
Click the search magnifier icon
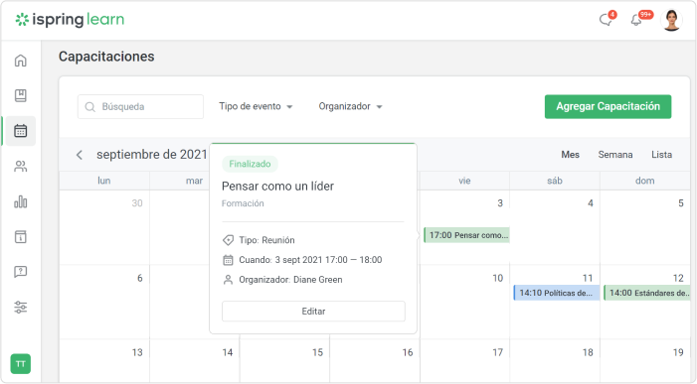[89, 107]
